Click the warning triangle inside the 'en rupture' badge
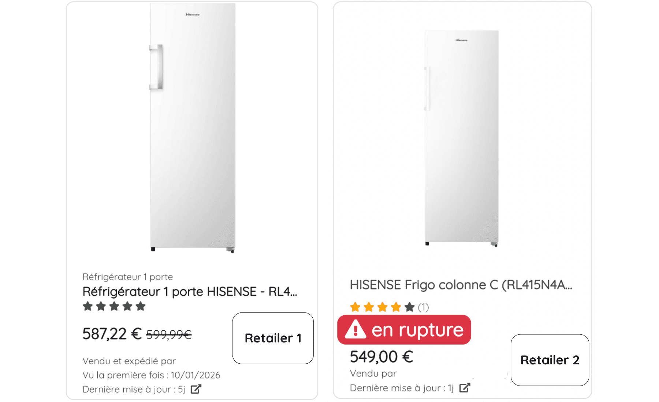 (355, 330)
